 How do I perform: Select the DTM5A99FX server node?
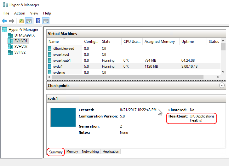tap(25, 35)
